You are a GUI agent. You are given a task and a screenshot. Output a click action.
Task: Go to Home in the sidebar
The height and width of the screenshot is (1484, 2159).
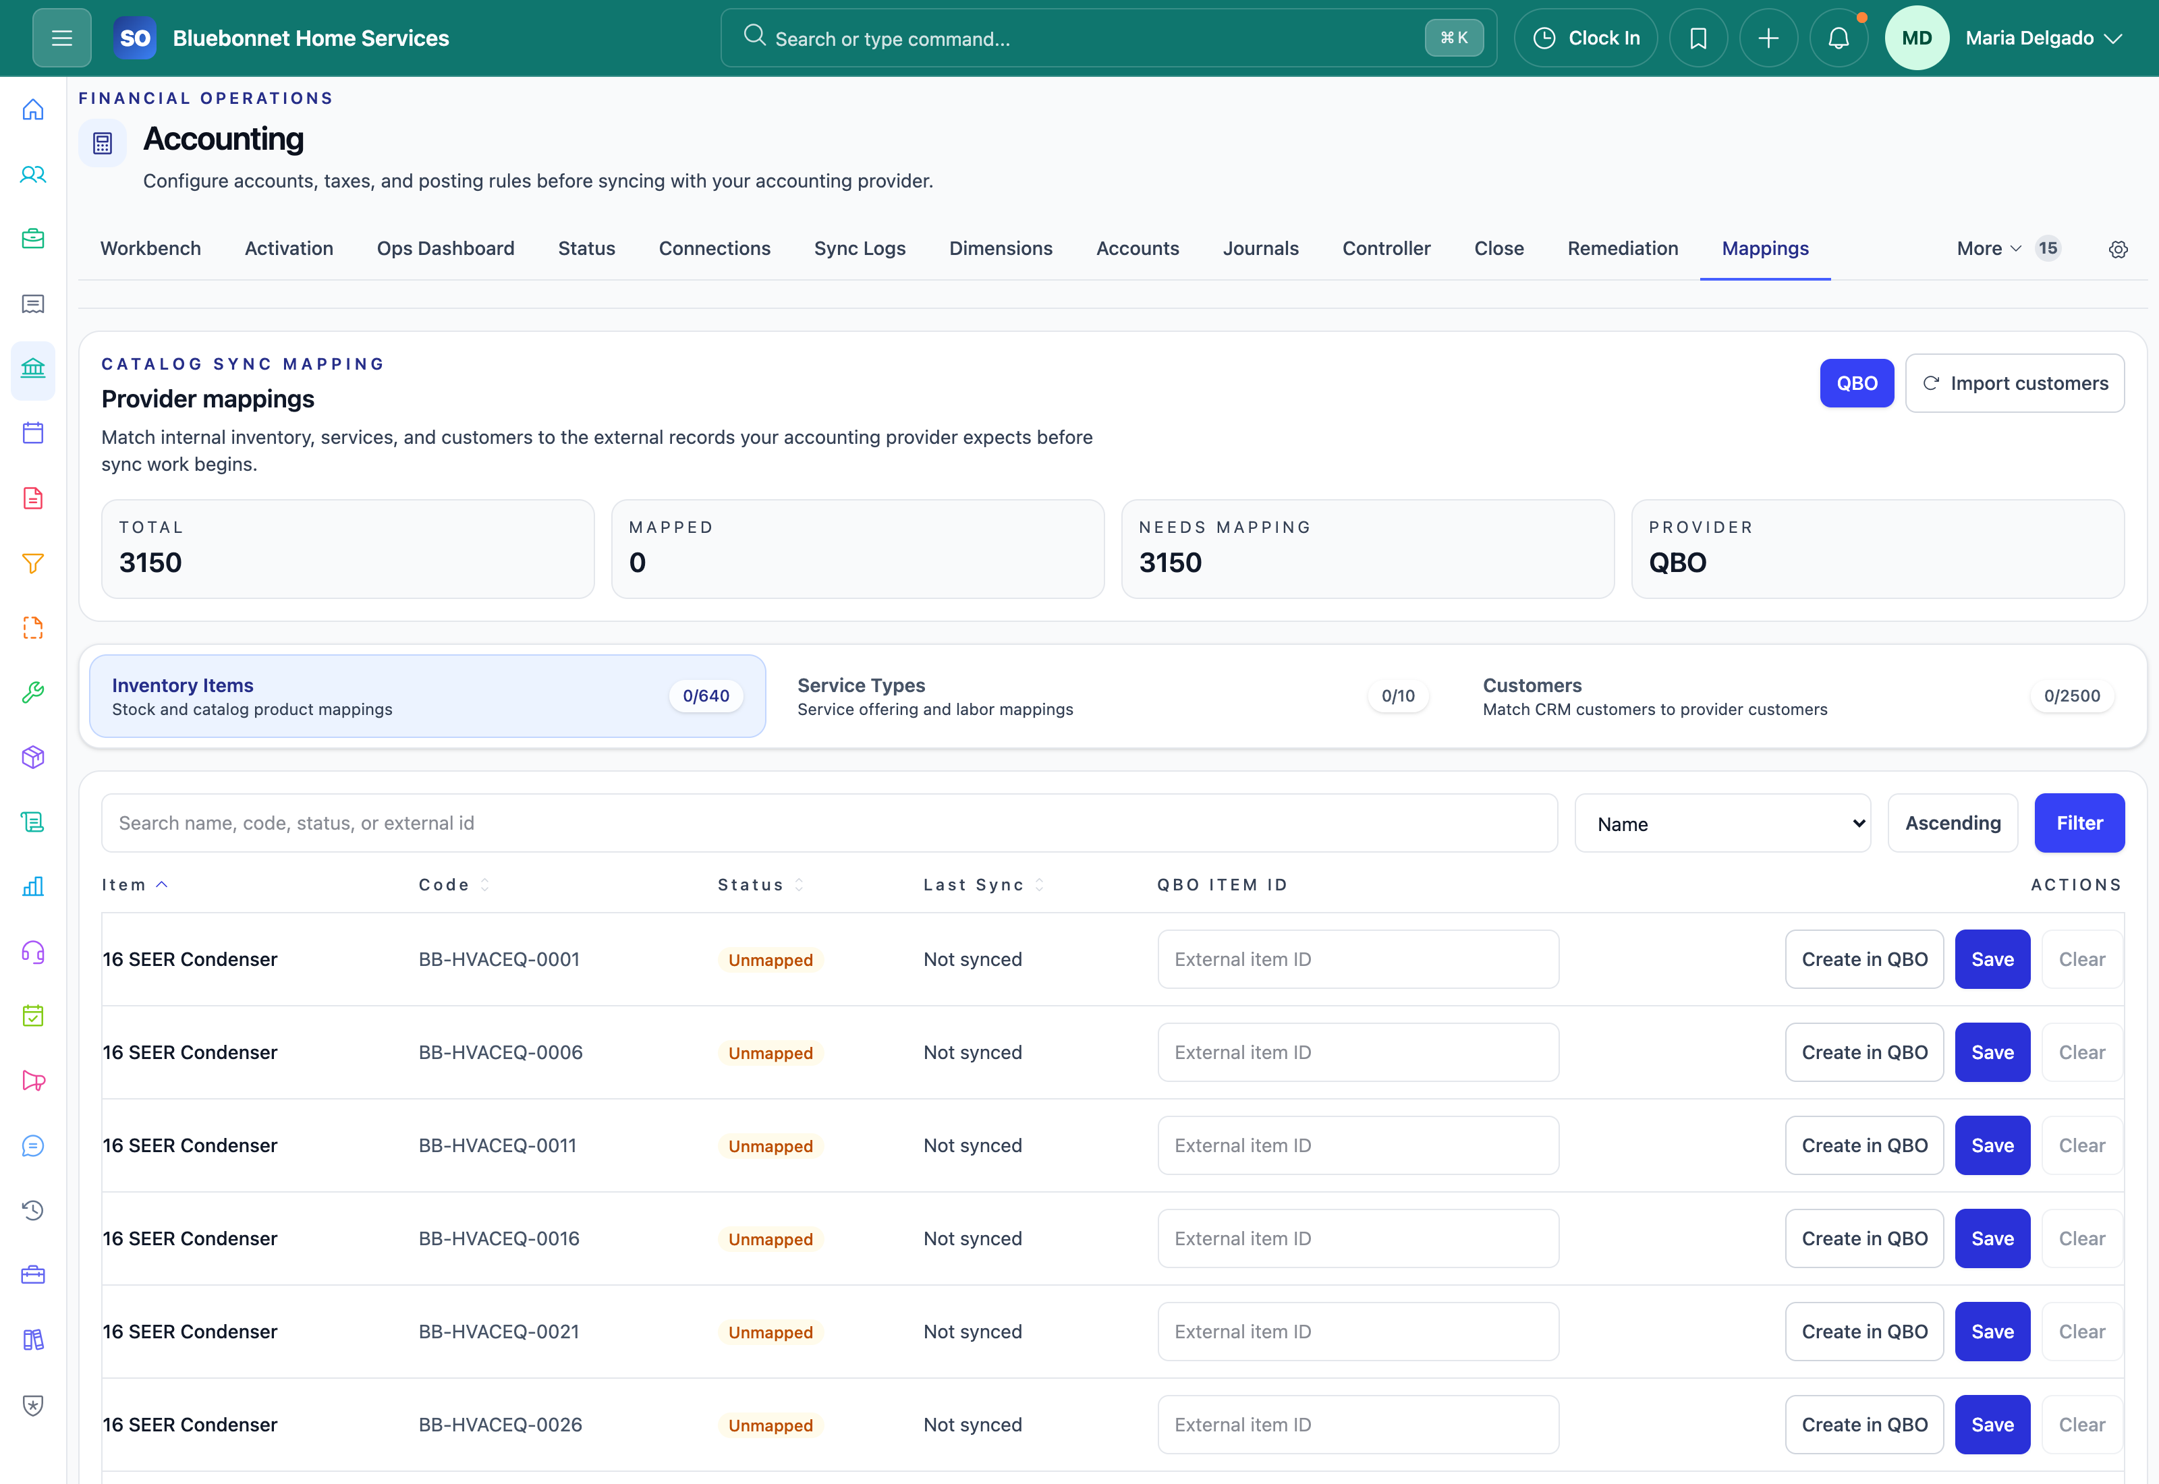(34, 110)
